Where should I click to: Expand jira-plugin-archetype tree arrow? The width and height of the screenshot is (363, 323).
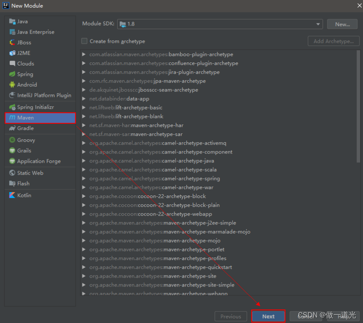click(x=84, y=72)
